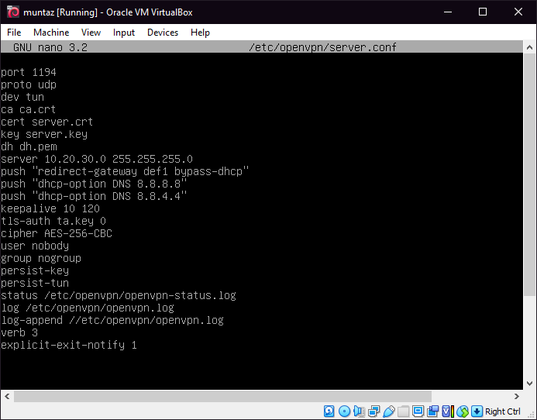The image size is (537, 420).
Task: Click the 'persist-tun' line
Action: 35,283
